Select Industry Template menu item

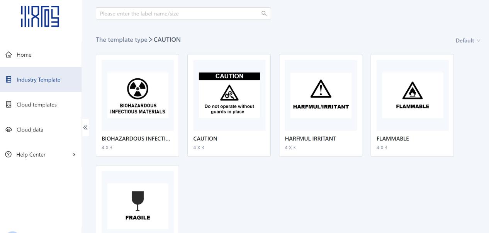pos(41,79)
